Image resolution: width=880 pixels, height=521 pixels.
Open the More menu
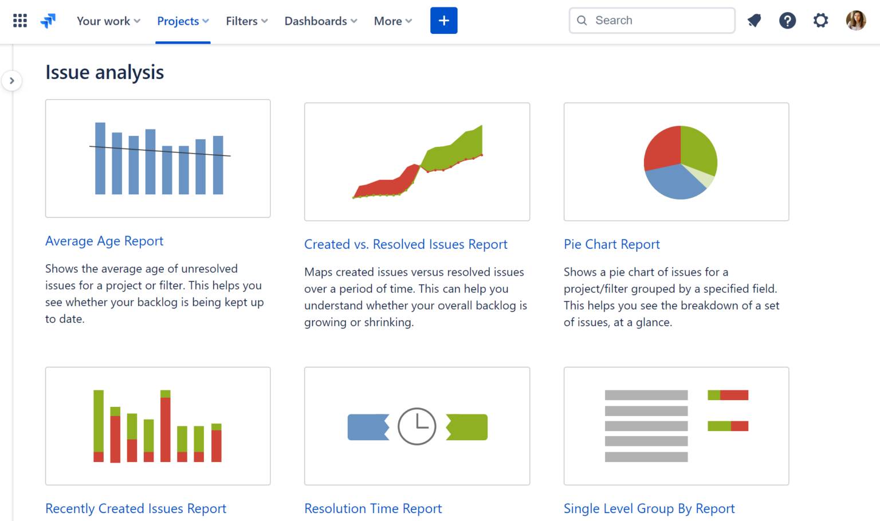(392, 21)
